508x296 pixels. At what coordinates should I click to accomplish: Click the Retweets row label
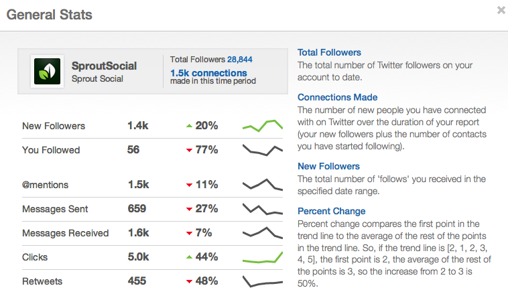[42, 281]
